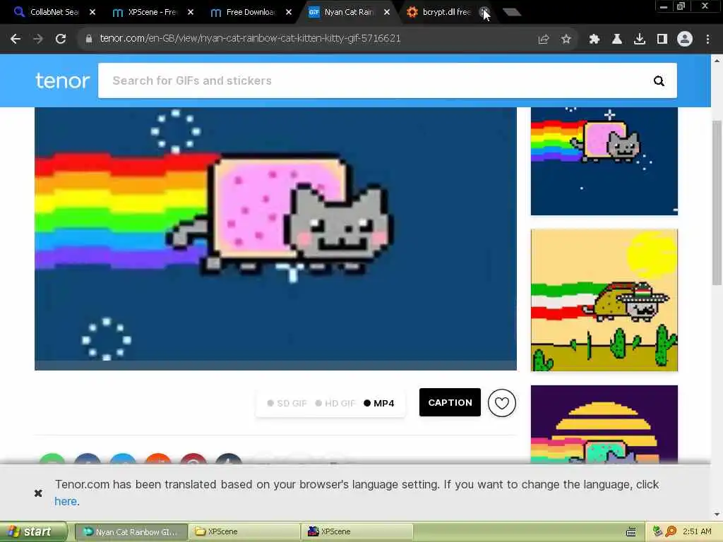Select the MP4 format option
Screen dimensions: 723x542
[x=379, y=403]
